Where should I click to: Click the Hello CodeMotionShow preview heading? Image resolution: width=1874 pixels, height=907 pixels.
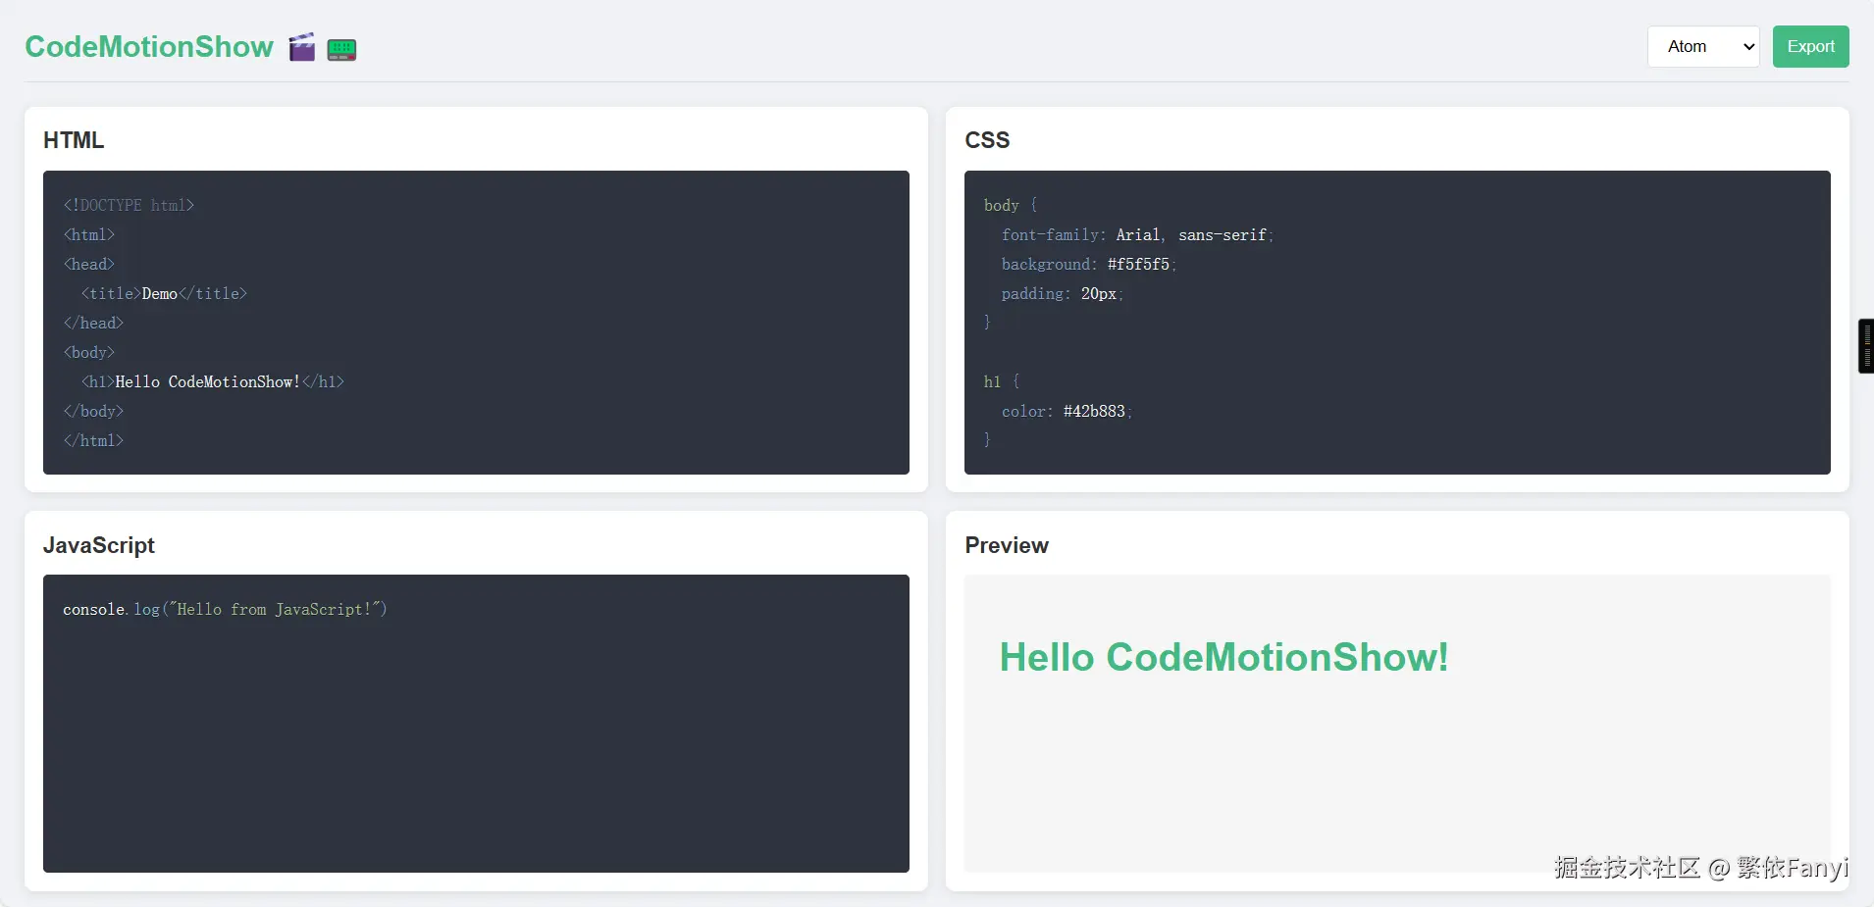pos(1223,657)
